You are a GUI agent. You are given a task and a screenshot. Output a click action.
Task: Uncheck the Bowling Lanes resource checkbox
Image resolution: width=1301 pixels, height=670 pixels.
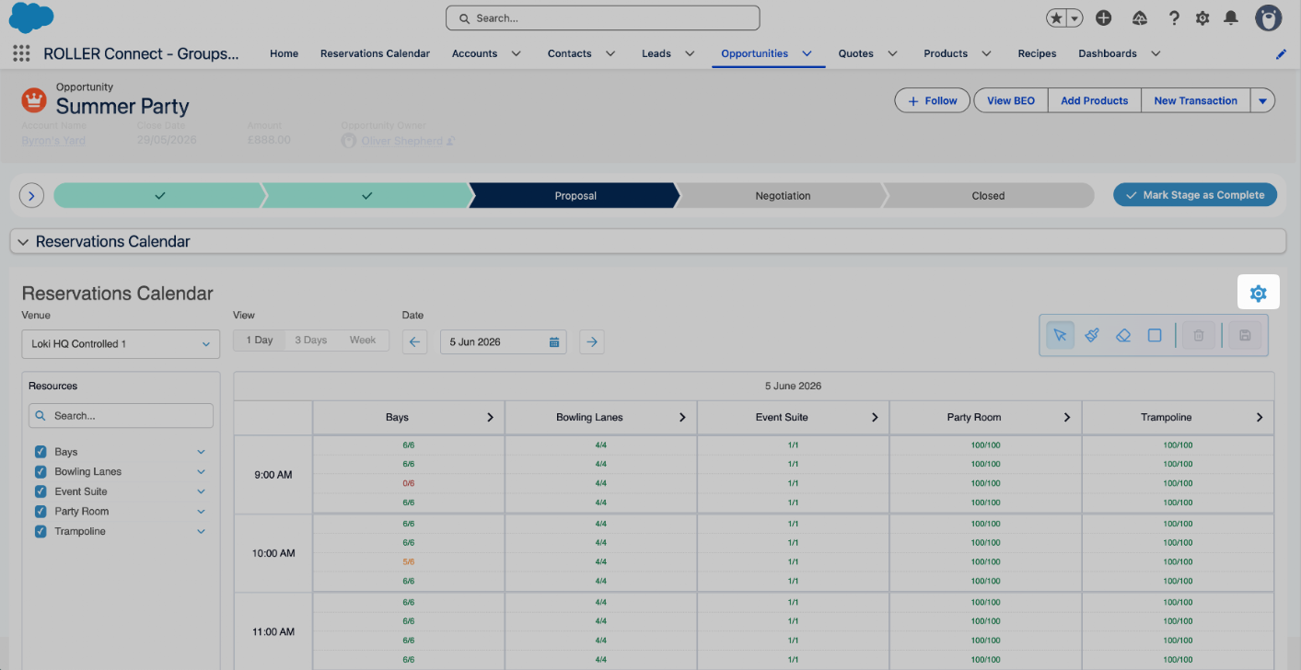click(x=41, y=472)
